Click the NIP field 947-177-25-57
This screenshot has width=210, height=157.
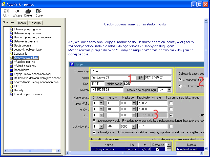[x=158, y=77]
